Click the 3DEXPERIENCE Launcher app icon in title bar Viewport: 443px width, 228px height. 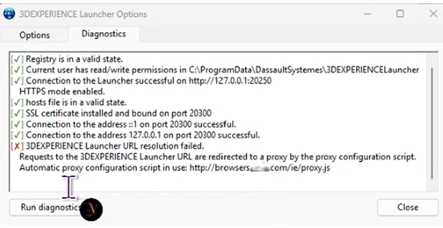pyautogui.click(x=9, y=14)
